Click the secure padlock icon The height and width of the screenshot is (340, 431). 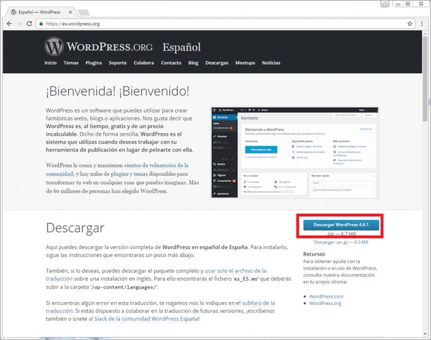pyautogui.click(x=41, y=23)
